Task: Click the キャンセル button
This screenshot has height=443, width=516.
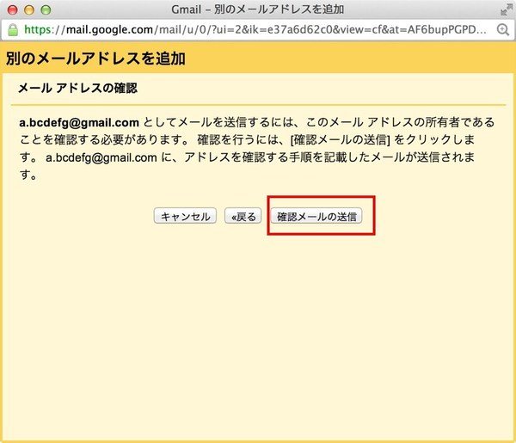Action: (185, 217)
